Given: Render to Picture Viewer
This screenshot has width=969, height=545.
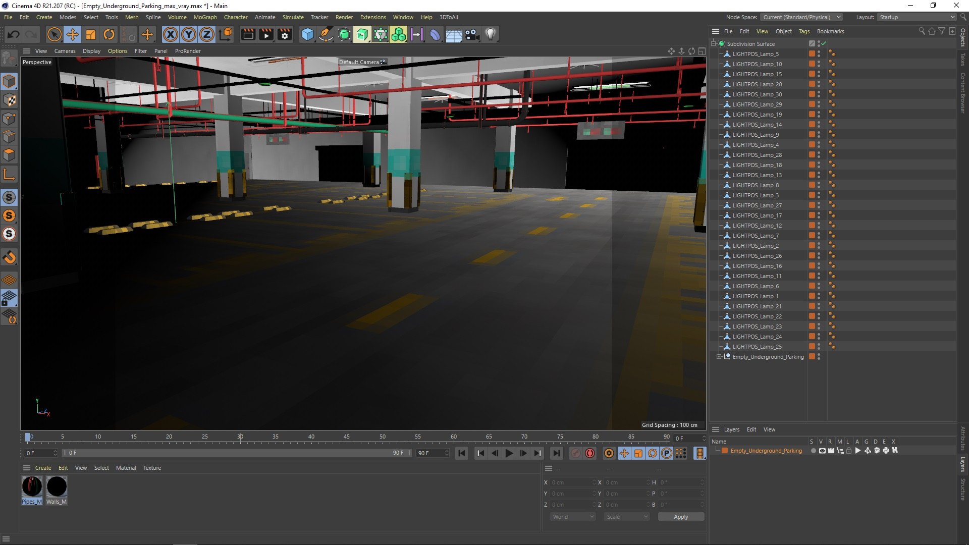Looking at the screenshot, I should click(x=266, y=34).
